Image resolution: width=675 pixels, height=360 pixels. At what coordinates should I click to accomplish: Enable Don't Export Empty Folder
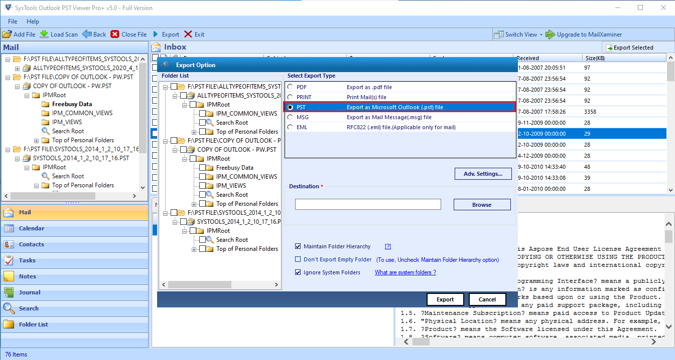tap(298, 259)
